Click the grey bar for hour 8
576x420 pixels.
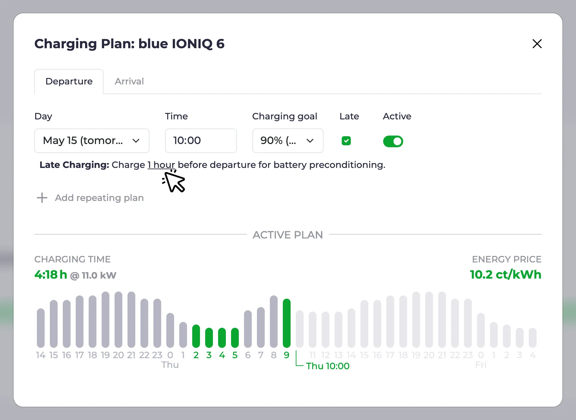coord(273,321)
